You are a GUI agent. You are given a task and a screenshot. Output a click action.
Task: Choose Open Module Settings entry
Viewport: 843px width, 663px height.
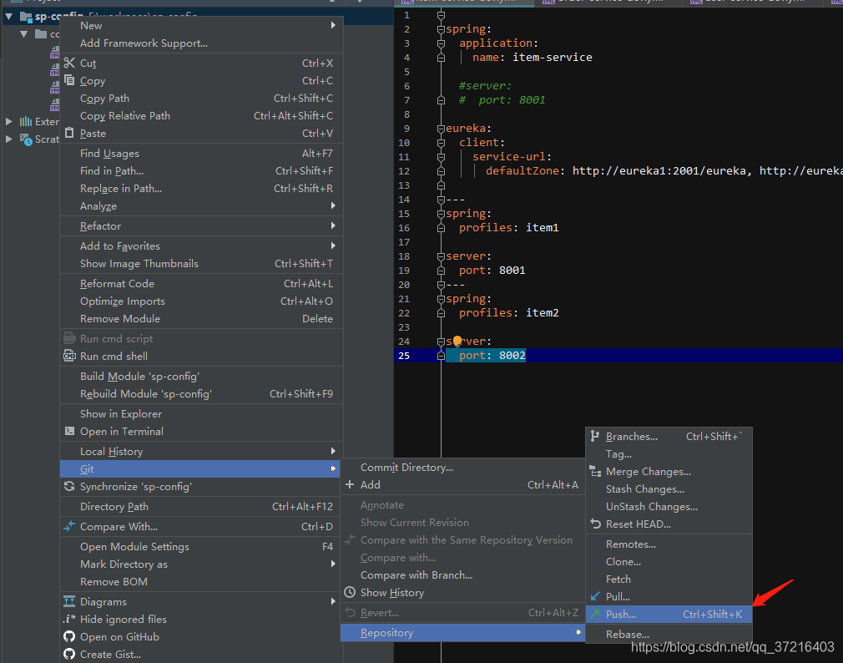201,546
